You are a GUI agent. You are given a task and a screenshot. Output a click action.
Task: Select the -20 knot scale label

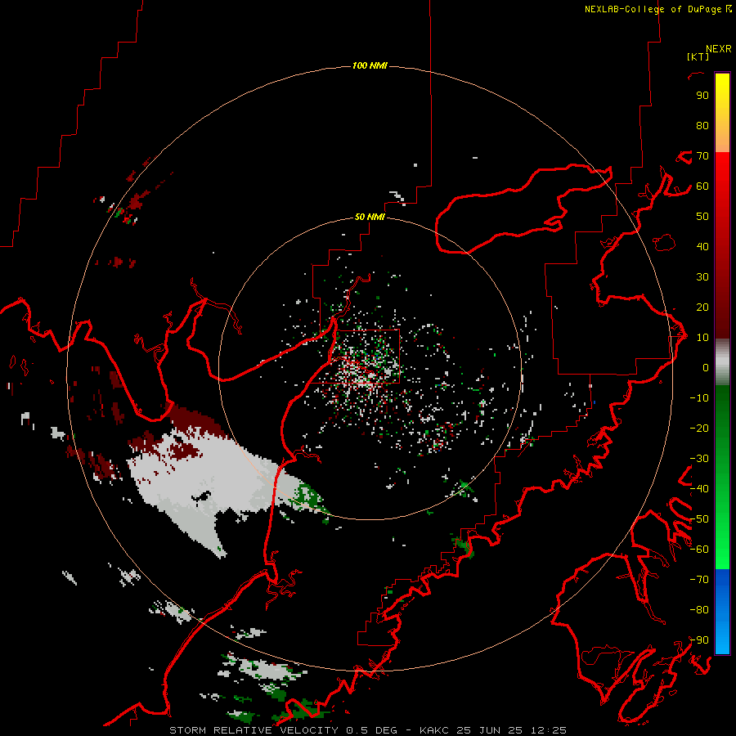[x=699, y=429]
